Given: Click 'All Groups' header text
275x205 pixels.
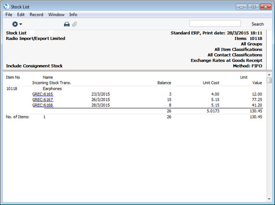Looking at the screenshot, I should point(251,44).
